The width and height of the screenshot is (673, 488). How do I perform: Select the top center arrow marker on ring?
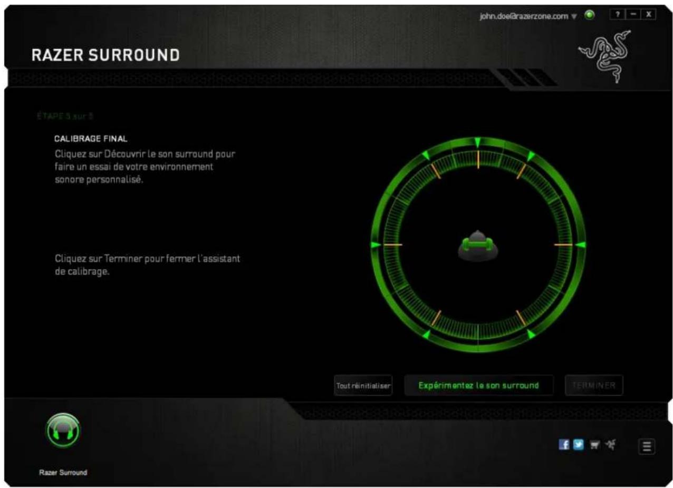pos(478,142)
